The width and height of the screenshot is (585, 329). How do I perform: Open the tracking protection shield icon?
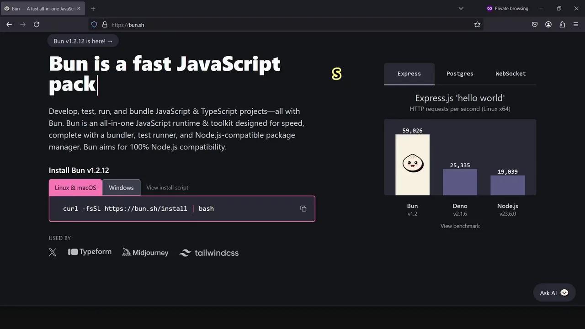point(94,25)
